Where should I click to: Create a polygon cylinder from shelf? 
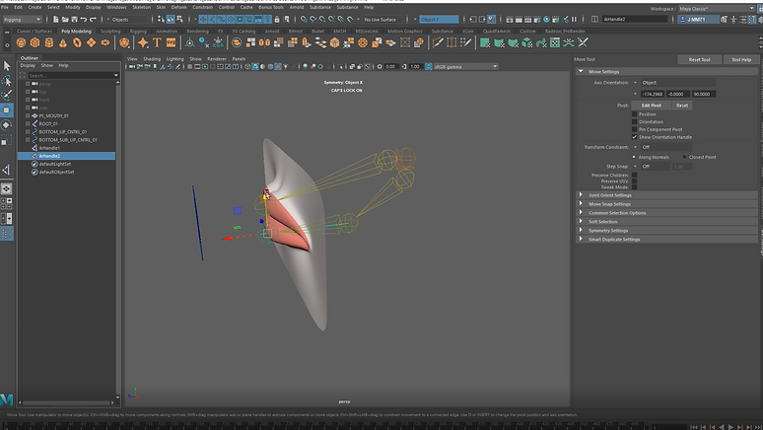click(x=49, y=42)
